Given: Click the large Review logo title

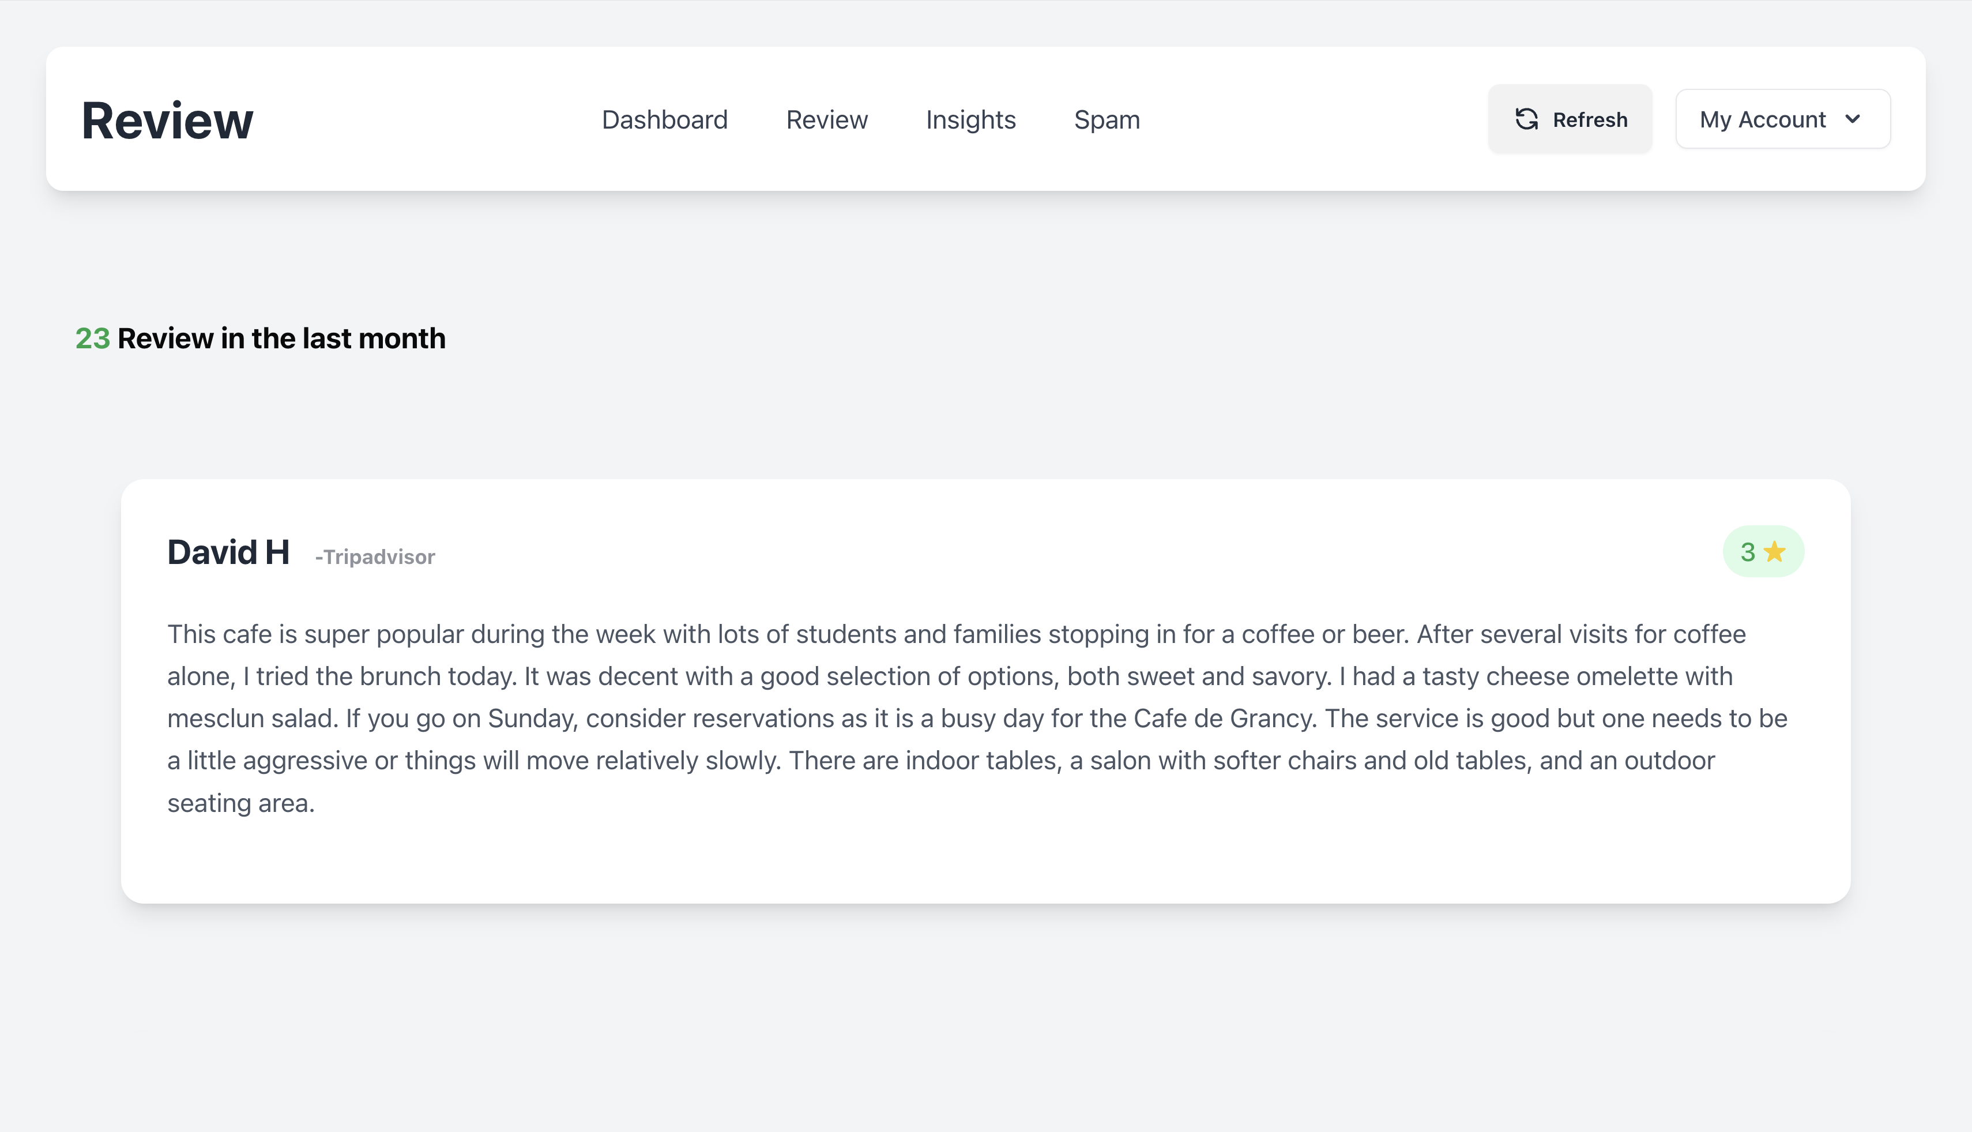Looking at the screenshot, I should point(167,121).
